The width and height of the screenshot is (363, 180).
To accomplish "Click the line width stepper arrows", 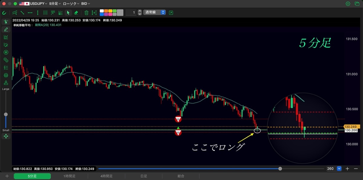I will pos(140,13).
